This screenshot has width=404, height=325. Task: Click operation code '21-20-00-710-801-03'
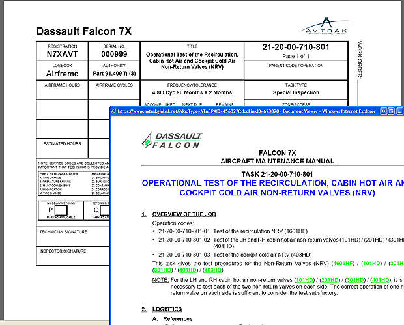pos(184,255)
